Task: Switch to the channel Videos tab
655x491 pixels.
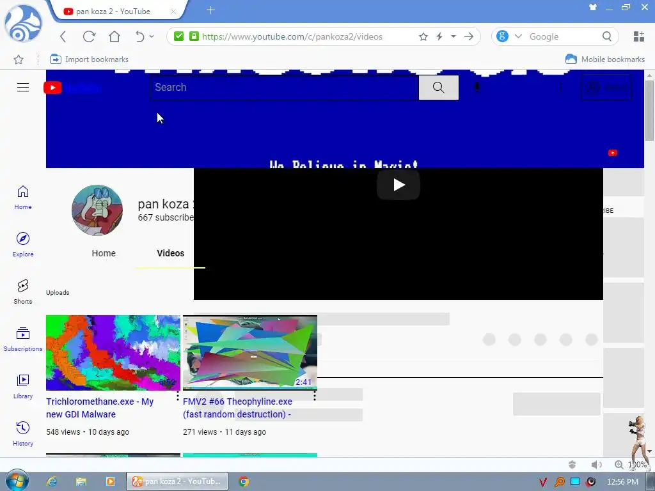Action: coord(170,253)
